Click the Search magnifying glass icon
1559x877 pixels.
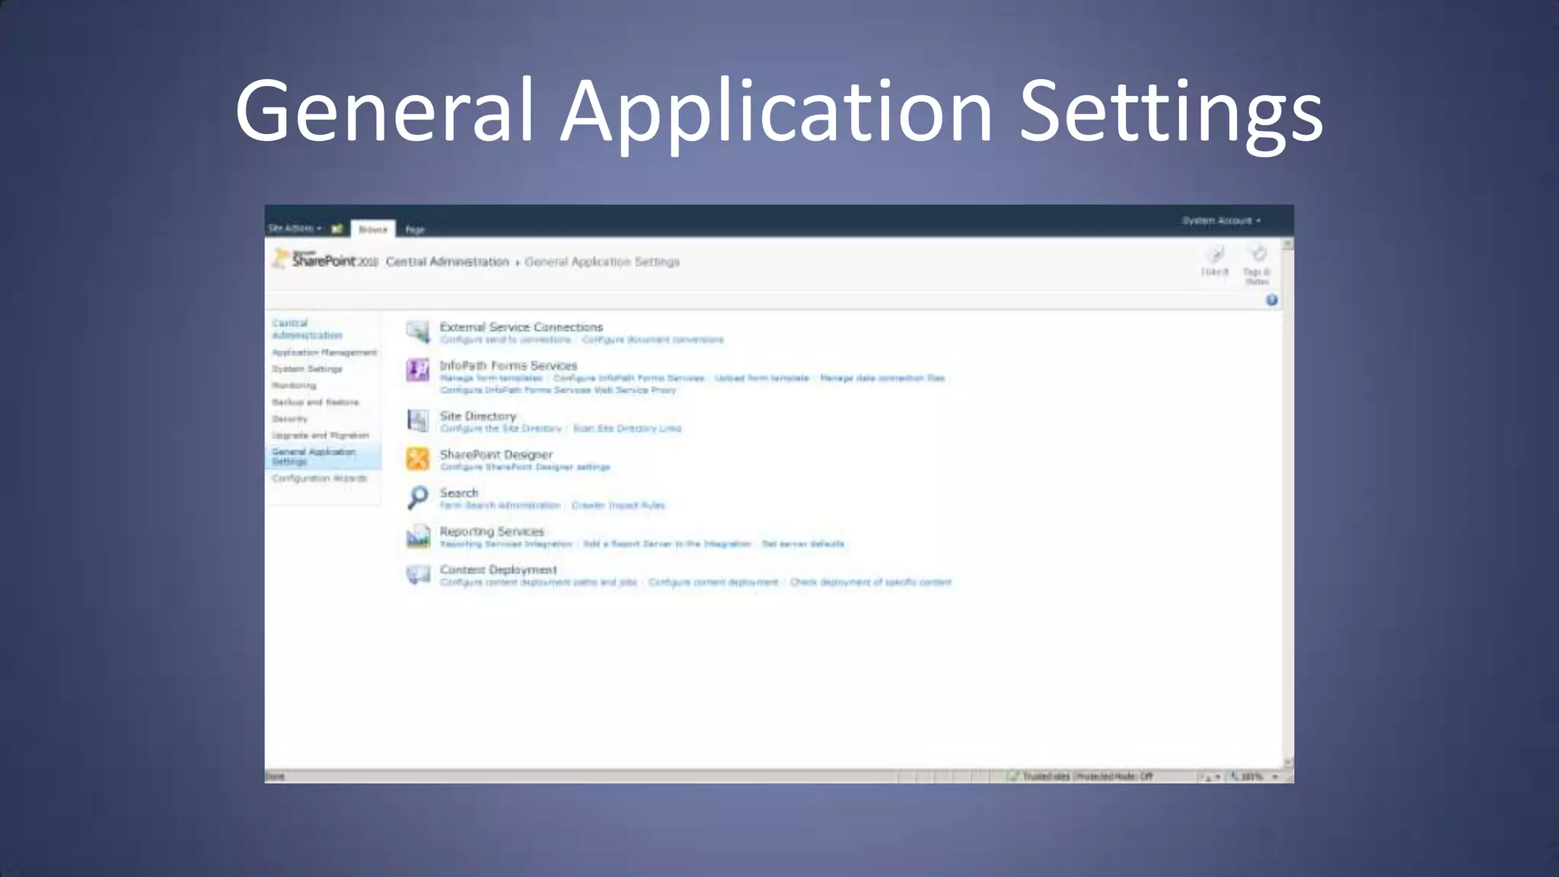418,498
